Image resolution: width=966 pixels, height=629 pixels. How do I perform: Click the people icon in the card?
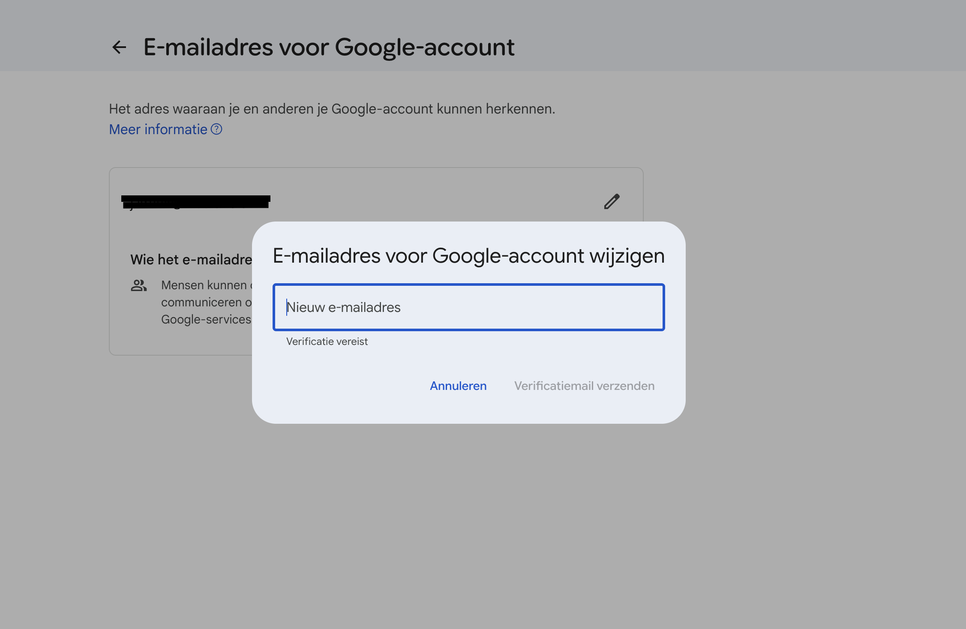click(x=139, y=285)
